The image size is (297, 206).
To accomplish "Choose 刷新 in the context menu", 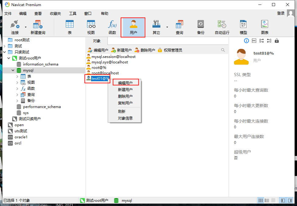I will coord(122,111).
